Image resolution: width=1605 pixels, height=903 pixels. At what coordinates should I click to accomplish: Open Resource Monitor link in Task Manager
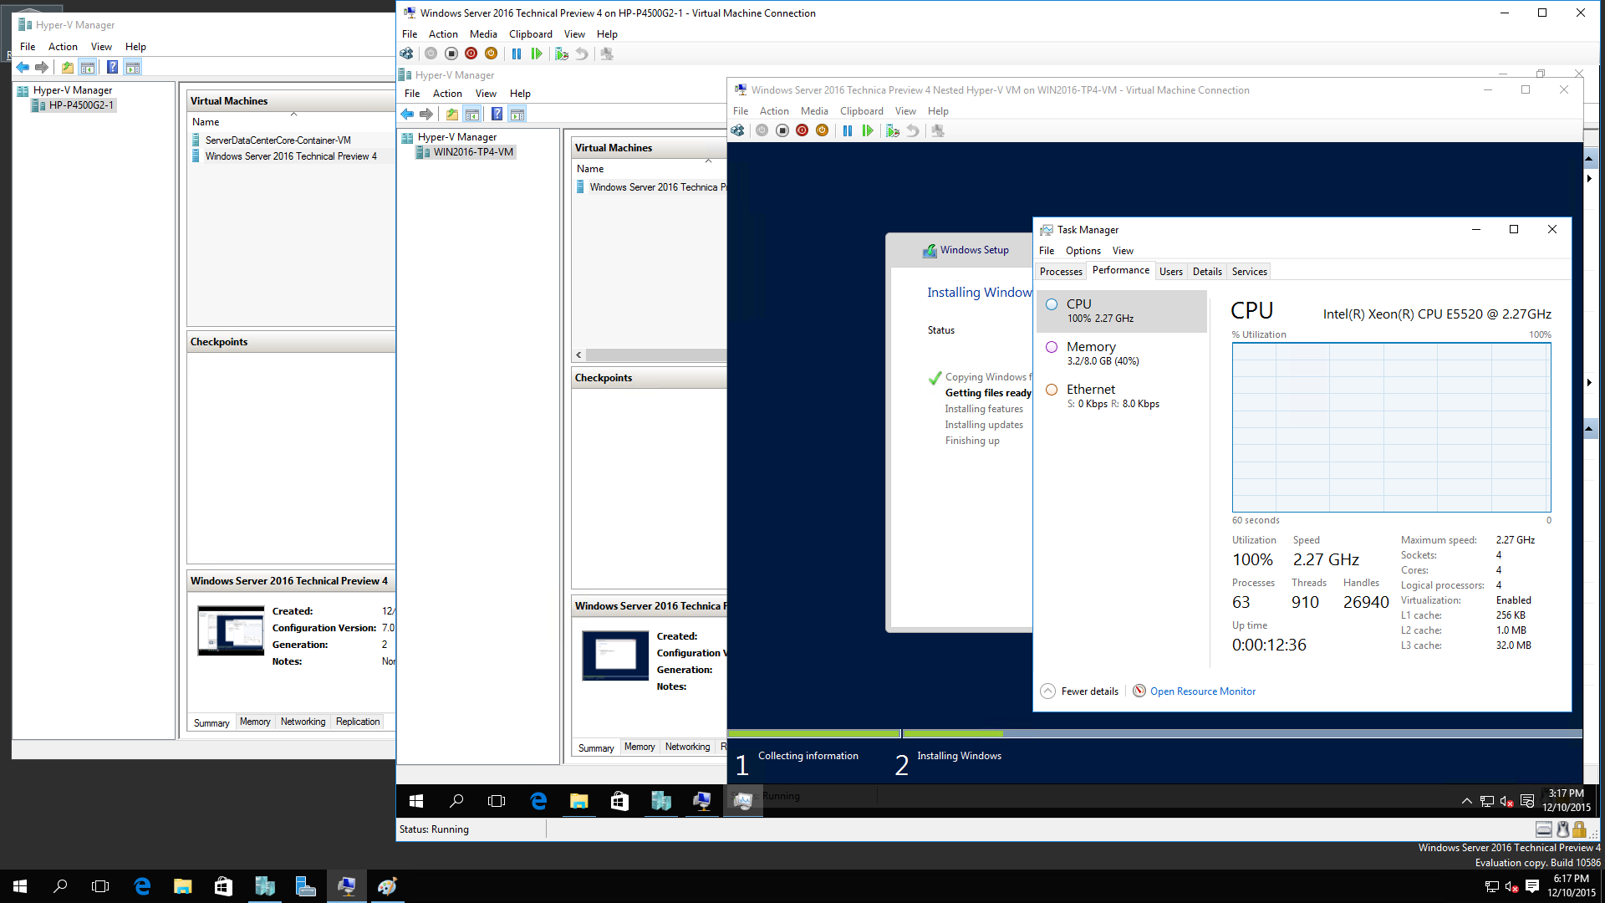(x=1202, y=691)
